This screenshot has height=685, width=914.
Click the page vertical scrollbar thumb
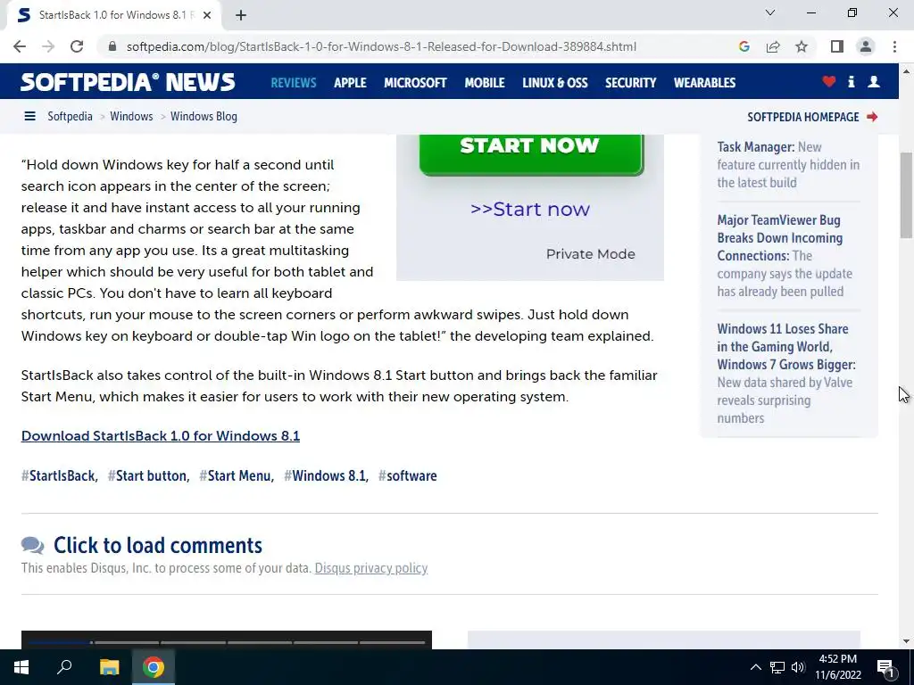coord(906,195)
